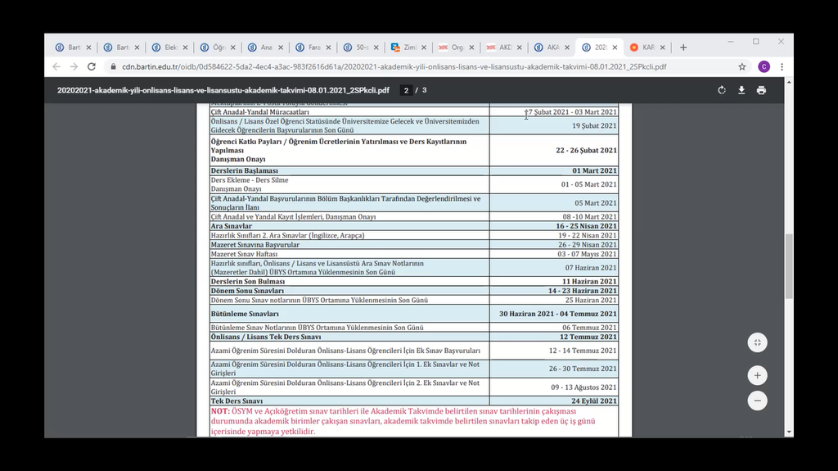Click '11 Haziran 2021' date cell
Image resolution: width=838 pixels, height=471 pixels.
(589, 282)
